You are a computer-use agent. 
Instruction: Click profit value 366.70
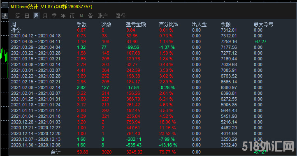click(x=133, y=99)
